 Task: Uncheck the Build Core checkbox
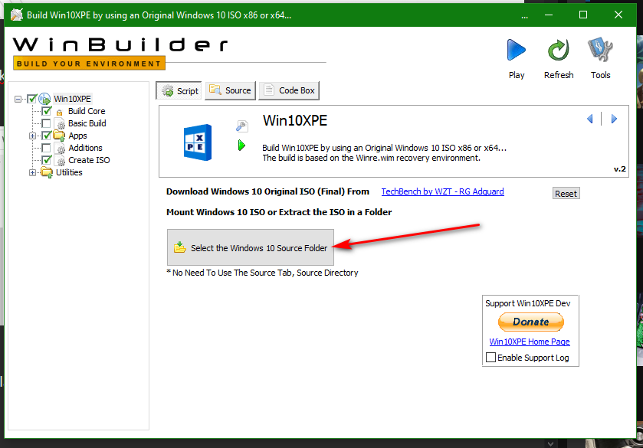[x=46, y=111]
